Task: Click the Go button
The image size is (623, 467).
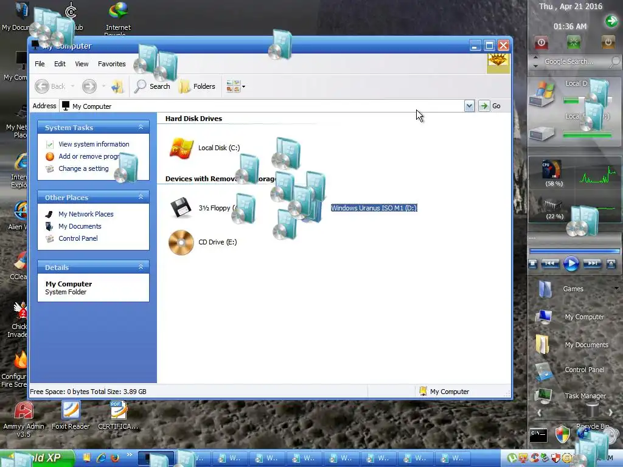Action: pyautogui.click(x=490, y=106)
